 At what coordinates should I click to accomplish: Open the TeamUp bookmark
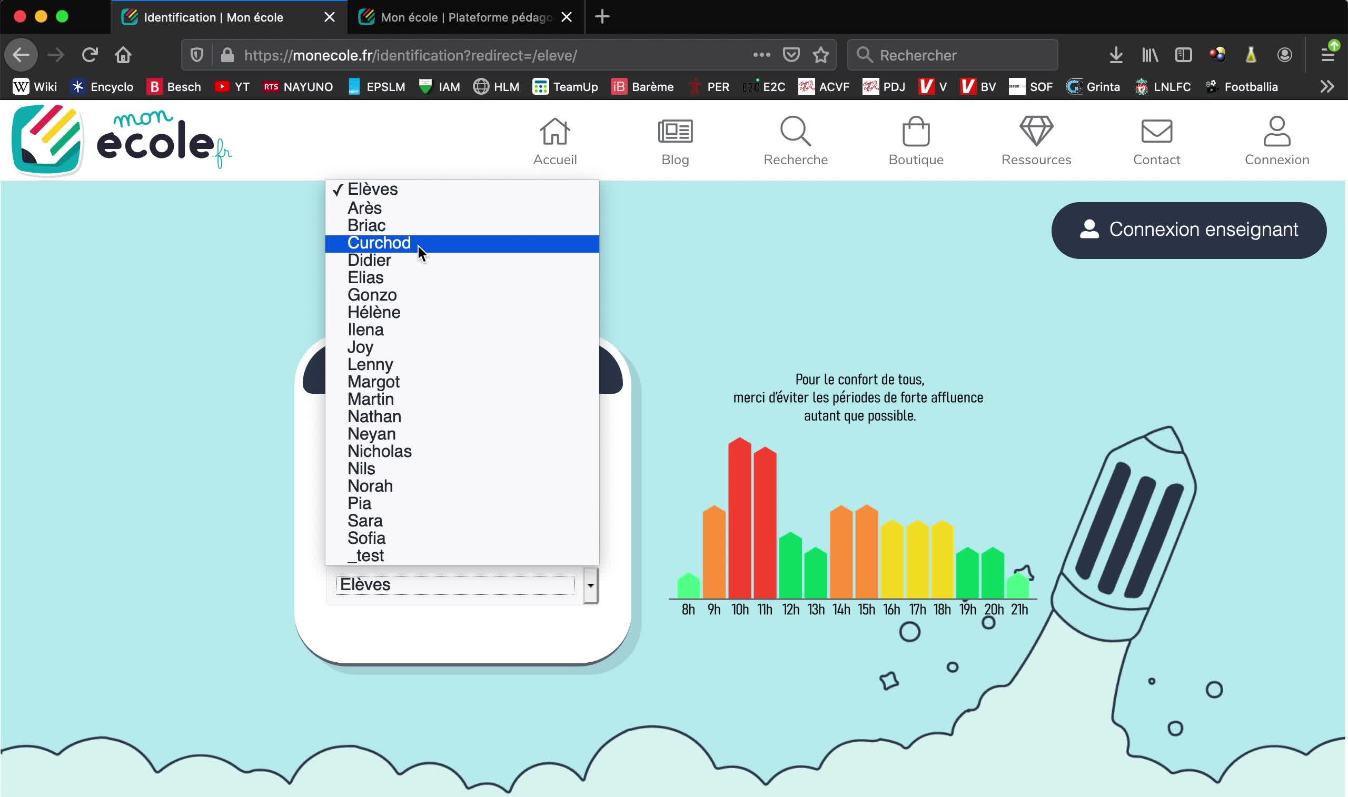tap(565, 86)
